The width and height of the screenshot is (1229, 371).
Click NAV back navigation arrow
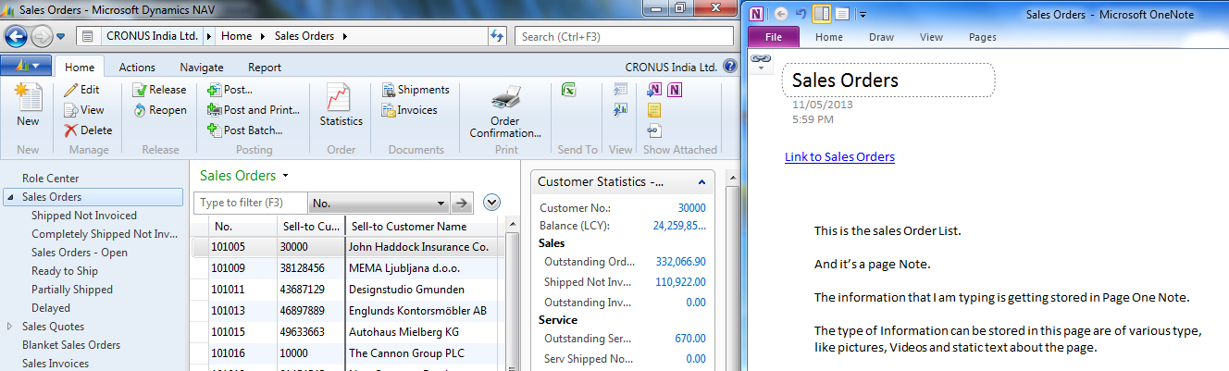click(x=17, y=37)
